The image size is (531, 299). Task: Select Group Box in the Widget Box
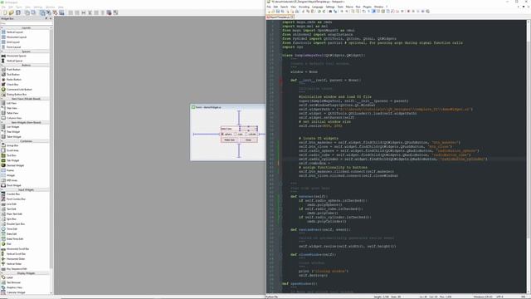(x=10, y=145)
